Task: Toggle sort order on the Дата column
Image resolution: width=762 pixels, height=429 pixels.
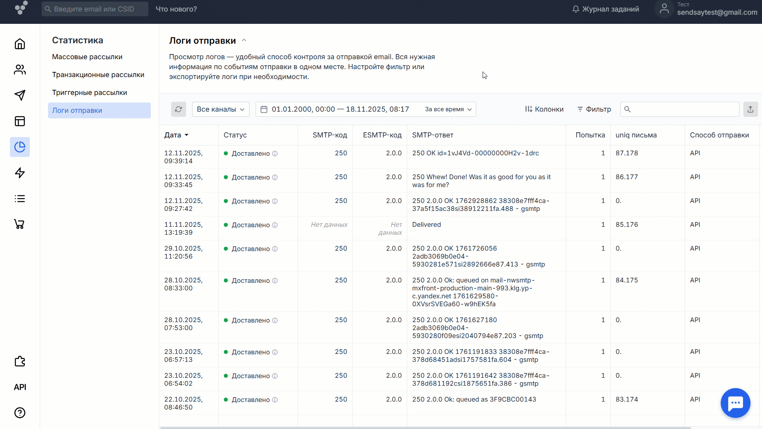Action: tap(176, 135)
